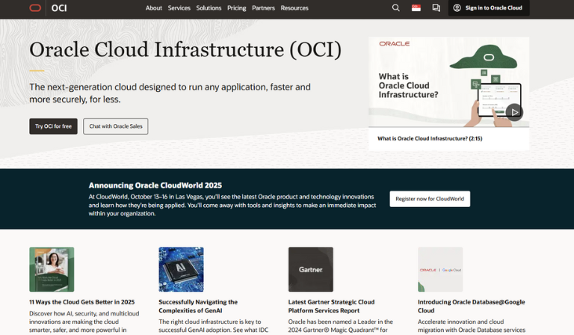Open the What is Oracle Cloud Infrastructure video thumbnail
This screenshot has height=335, width=574.
(448, 82)
